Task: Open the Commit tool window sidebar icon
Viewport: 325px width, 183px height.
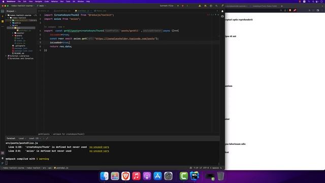Action: click(3, 16)
